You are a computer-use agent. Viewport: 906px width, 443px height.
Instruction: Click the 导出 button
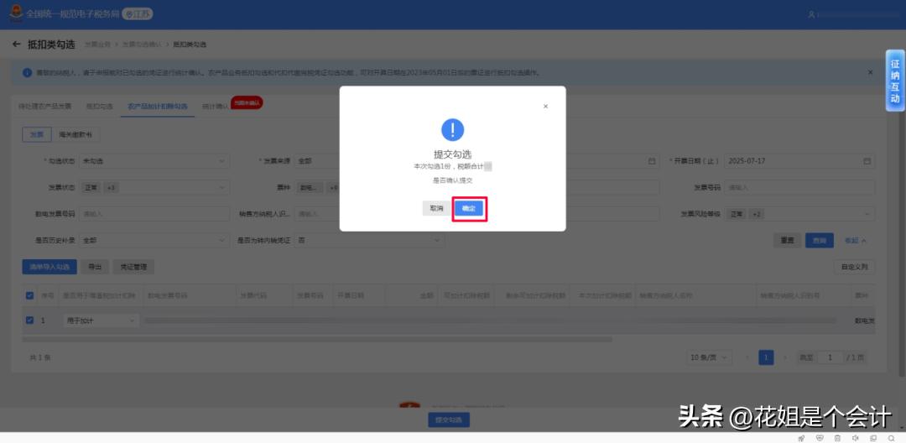(x=95, y=267)
